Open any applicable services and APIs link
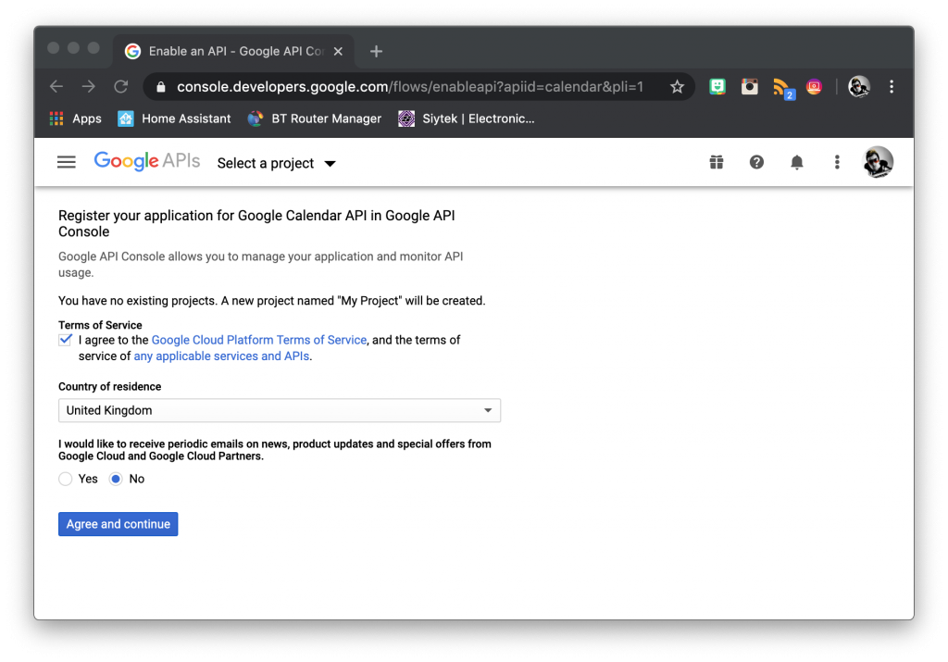This screenshot has height=662, width=948. click(x=221, y=356)
